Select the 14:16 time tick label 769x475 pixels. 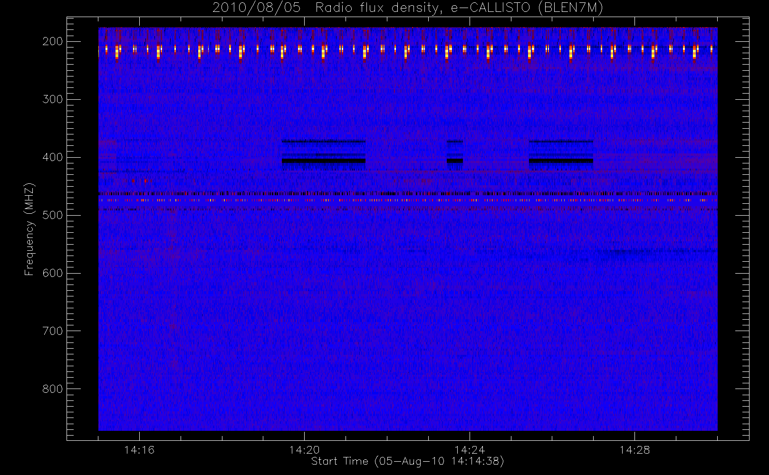(139, 450)
